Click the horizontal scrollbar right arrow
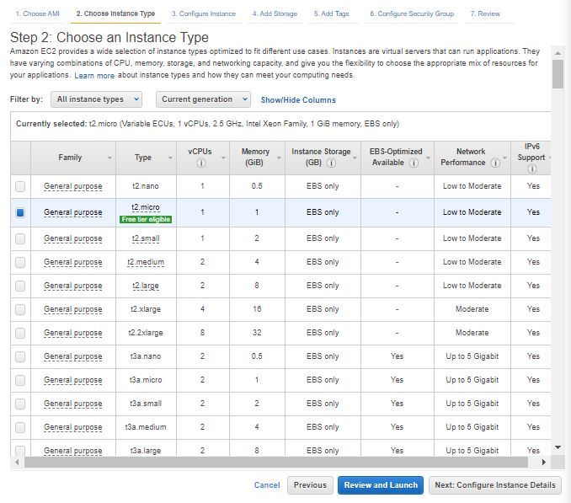 544,463
